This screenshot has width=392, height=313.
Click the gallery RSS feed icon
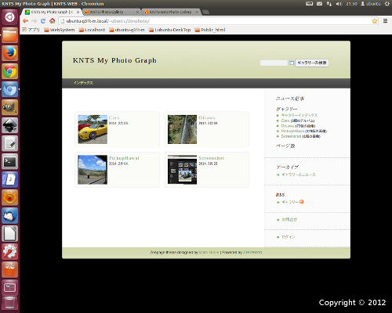(302, 202)
